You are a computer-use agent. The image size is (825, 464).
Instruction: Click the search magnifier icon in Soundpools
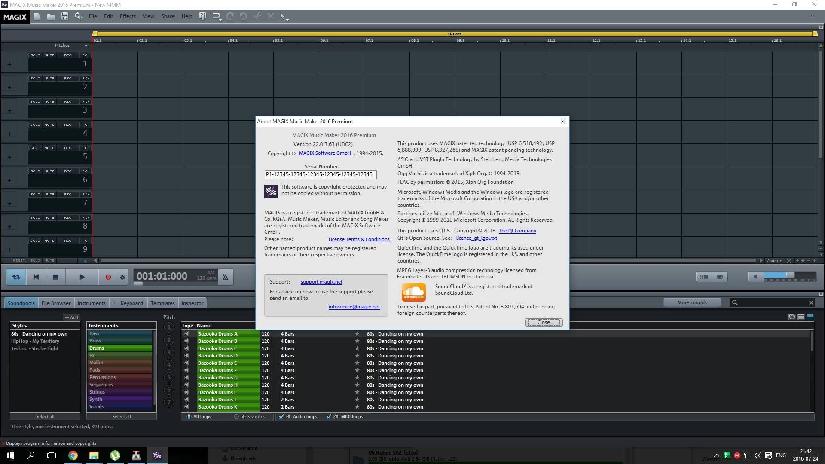pyautogui.click(x=735, y=303)
